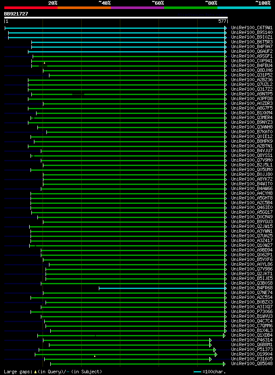Select the UniRef100_B8HPK9 label
Screen dimensions: 275x375
pos(252,141)
